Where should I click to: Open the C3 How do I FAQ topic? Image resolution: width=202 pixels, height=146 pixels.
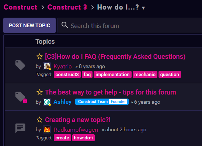coord(115,57)
